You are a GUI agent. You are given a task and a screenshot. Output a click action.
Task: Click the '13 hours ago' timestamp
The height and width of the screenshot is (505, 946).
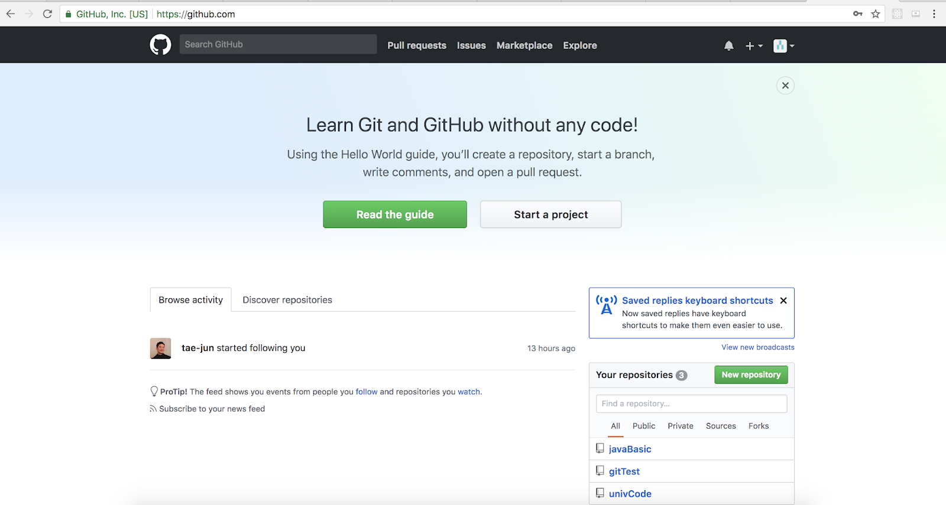coord(551,348)
